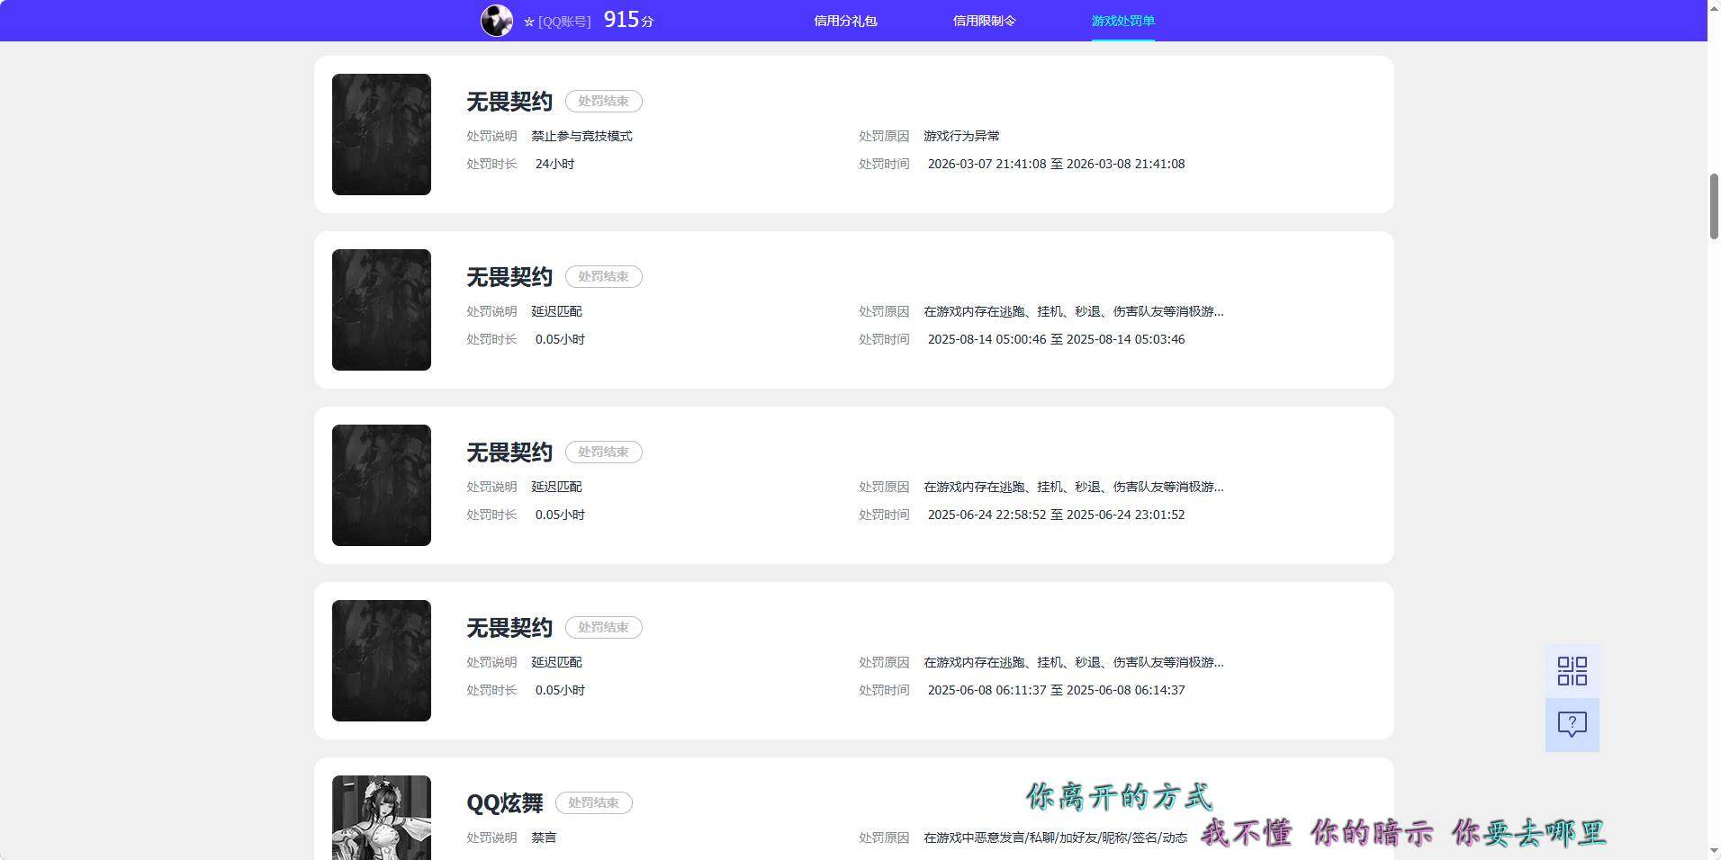1721x860 pixels.
Task: Switch to the 信用限制令 tab
Action: tap(984, 21)
